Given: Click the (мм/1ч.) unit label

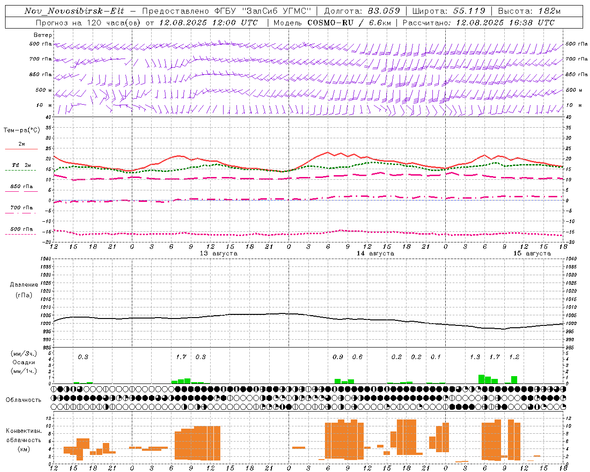Looking at the screenshot, I should (x=24, y=371).
